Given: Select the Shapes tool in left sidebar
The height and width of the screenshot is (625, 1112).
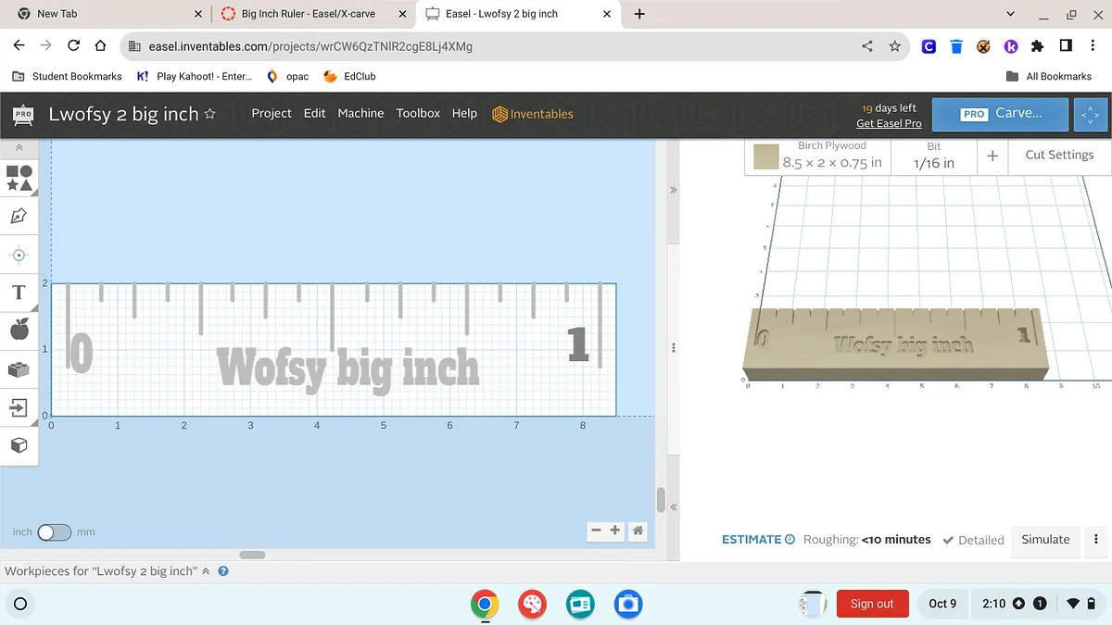Looking at the screenshot, I should click(x=19, y=178).
